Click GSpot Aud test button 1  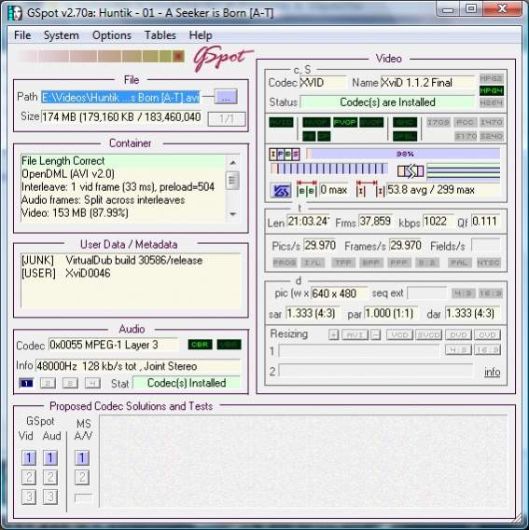50,457
